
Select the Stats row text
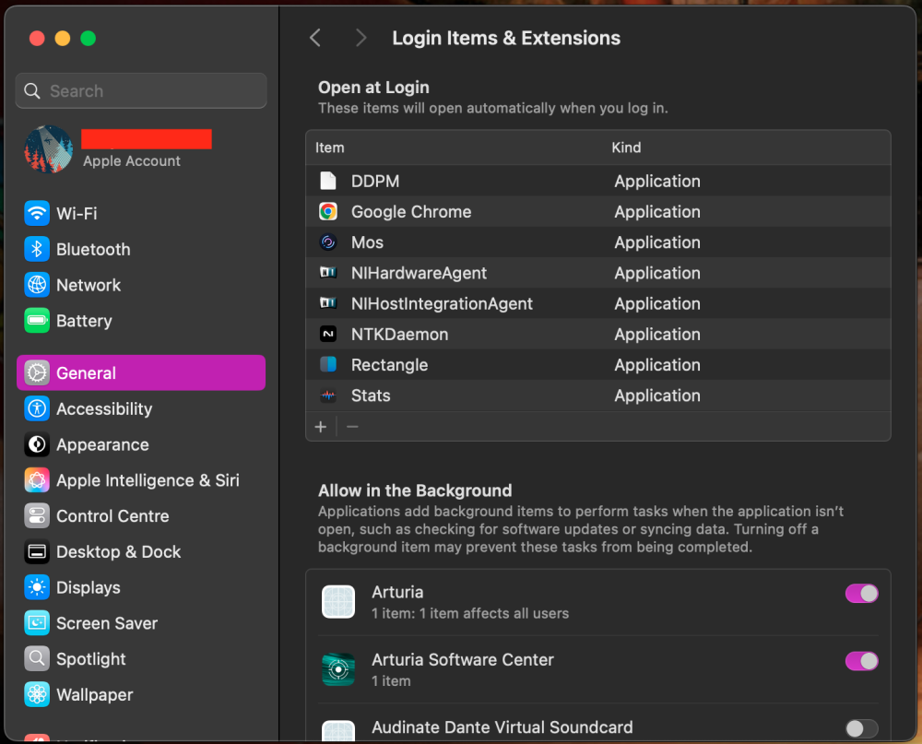[x=371, y=396]
